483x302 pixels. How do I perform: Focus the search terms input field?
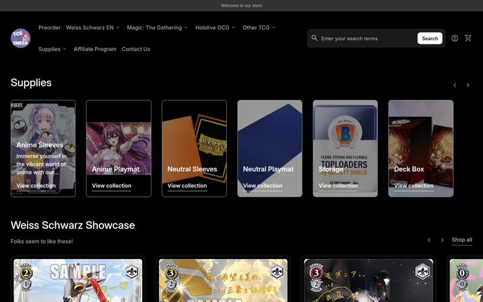(368, 38)
